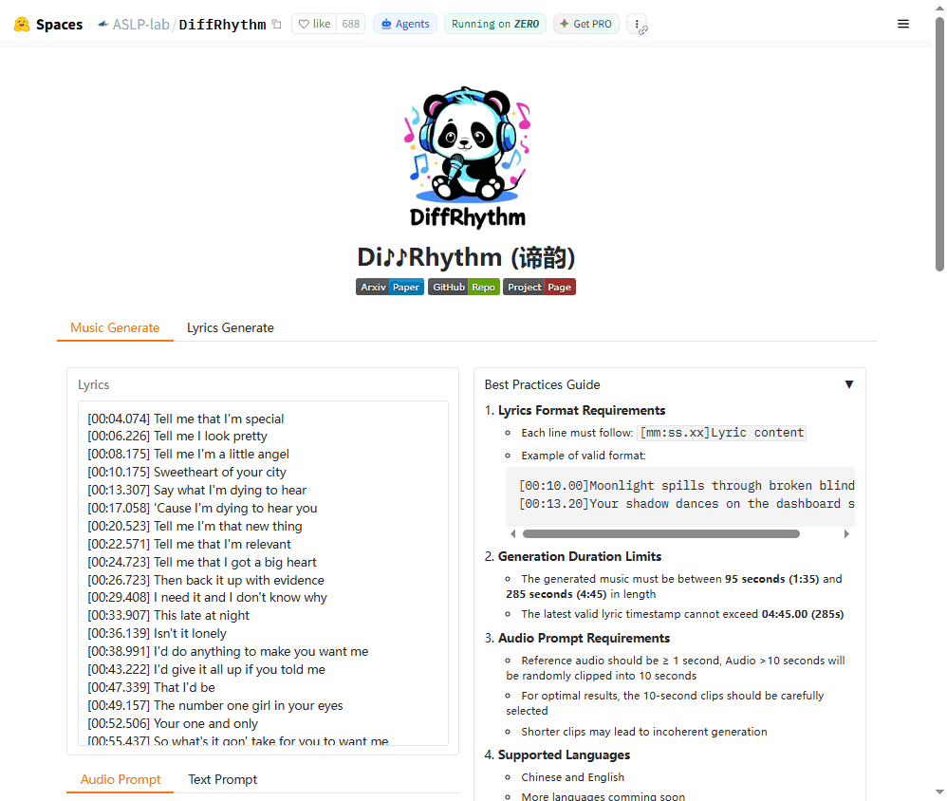Screen dimensions: 947x801
Task: Click the page vertical scrollbar thumb
Action: pos(939,145)
